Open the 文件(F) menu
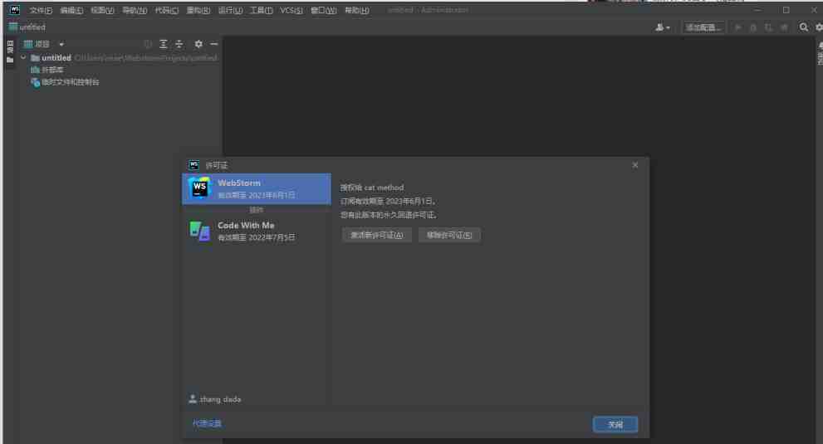 pyautogui.click(x=41, y=11)
